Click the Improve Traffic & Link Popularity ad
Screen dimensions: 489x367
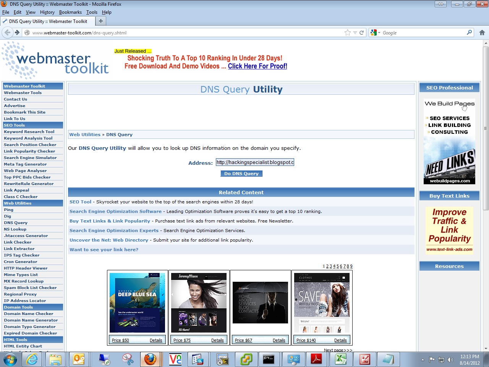click(449, 230)
